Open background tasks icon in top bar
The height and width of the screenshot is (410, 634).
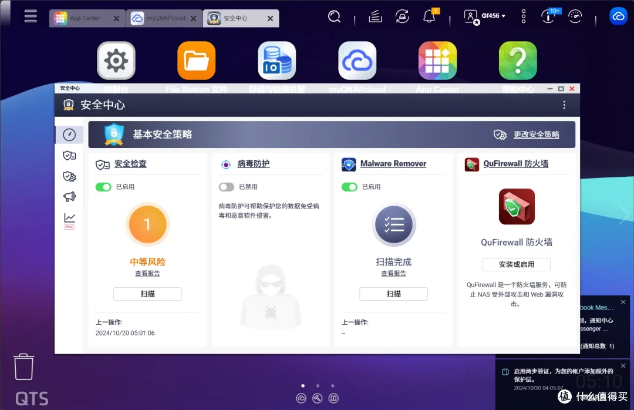point(375,16)
